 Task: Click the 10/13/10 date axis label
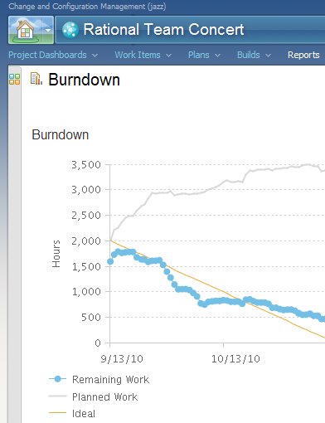point(235,359)
